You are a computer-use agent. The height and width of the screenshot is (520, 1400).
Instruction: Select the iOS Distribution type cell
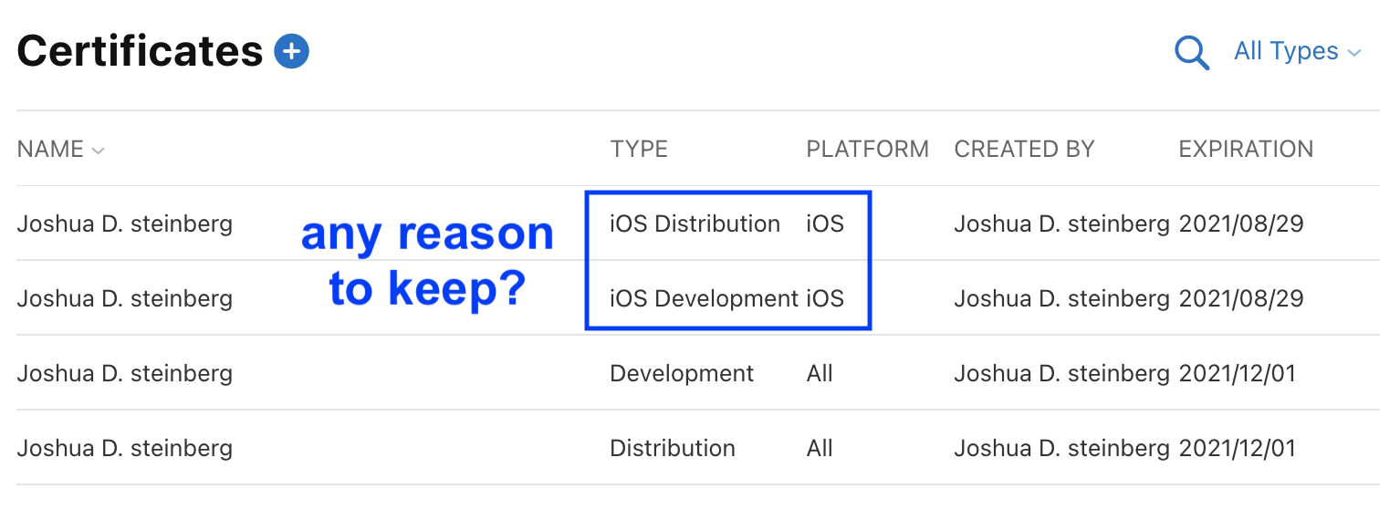pyautogui.click(x=695, y=224)
